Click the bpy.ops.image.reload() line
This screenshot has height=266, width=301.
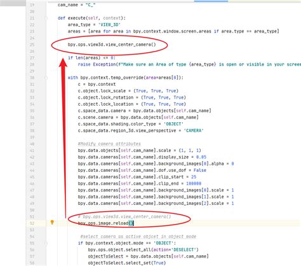[x=105, y=223]
